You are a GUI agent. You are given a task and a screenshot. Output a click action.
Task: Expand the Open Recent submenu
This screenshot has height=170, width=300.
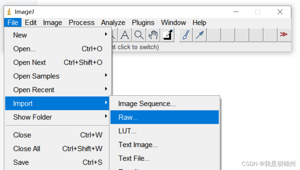click(x=57, y=90)
